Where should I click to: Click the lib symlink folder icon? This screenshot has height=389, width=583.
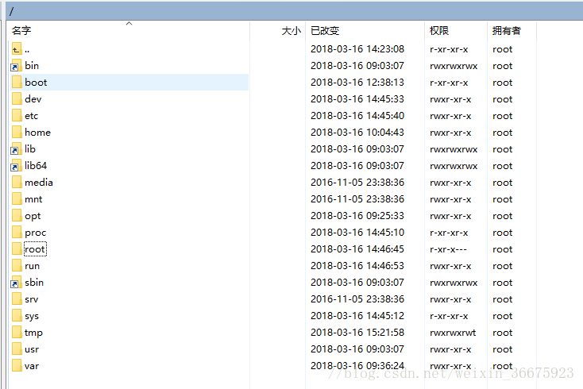pyautogui.click(x=17, y=149)
